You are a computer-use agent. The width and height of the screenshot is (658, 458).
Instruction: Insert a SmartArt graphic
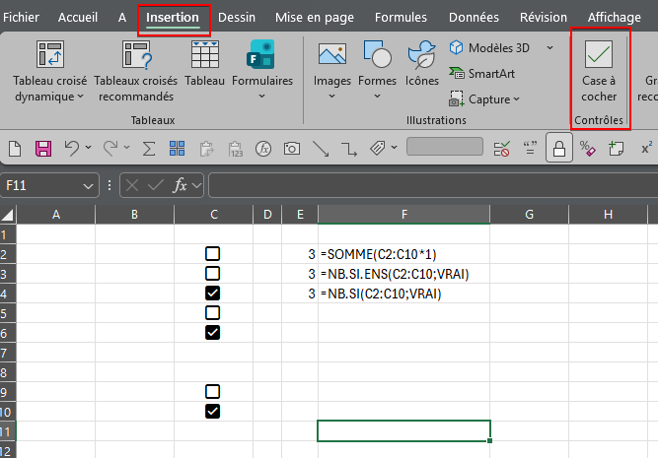click(x=481, y=74)
